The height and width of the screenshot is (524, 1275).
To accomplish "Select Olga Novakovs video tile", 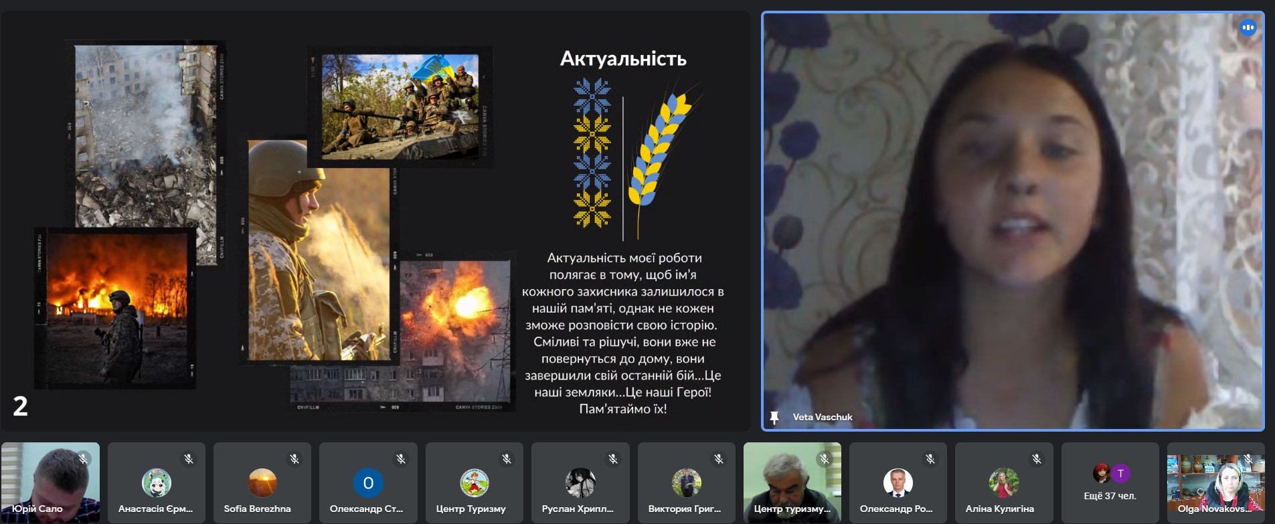I will point(1215,482).
